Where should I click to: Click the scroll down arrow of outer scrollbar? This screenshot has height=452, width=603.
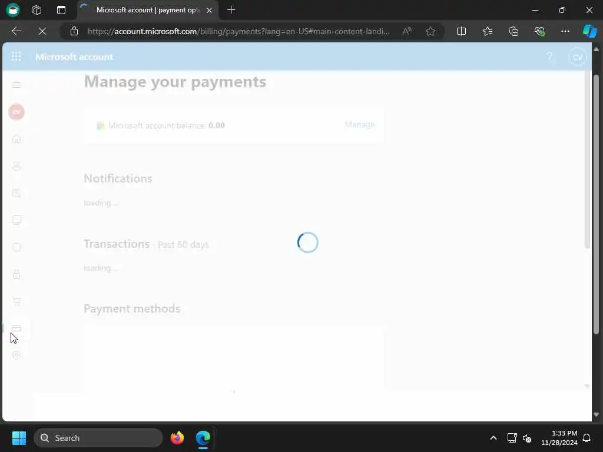[596, 414]
